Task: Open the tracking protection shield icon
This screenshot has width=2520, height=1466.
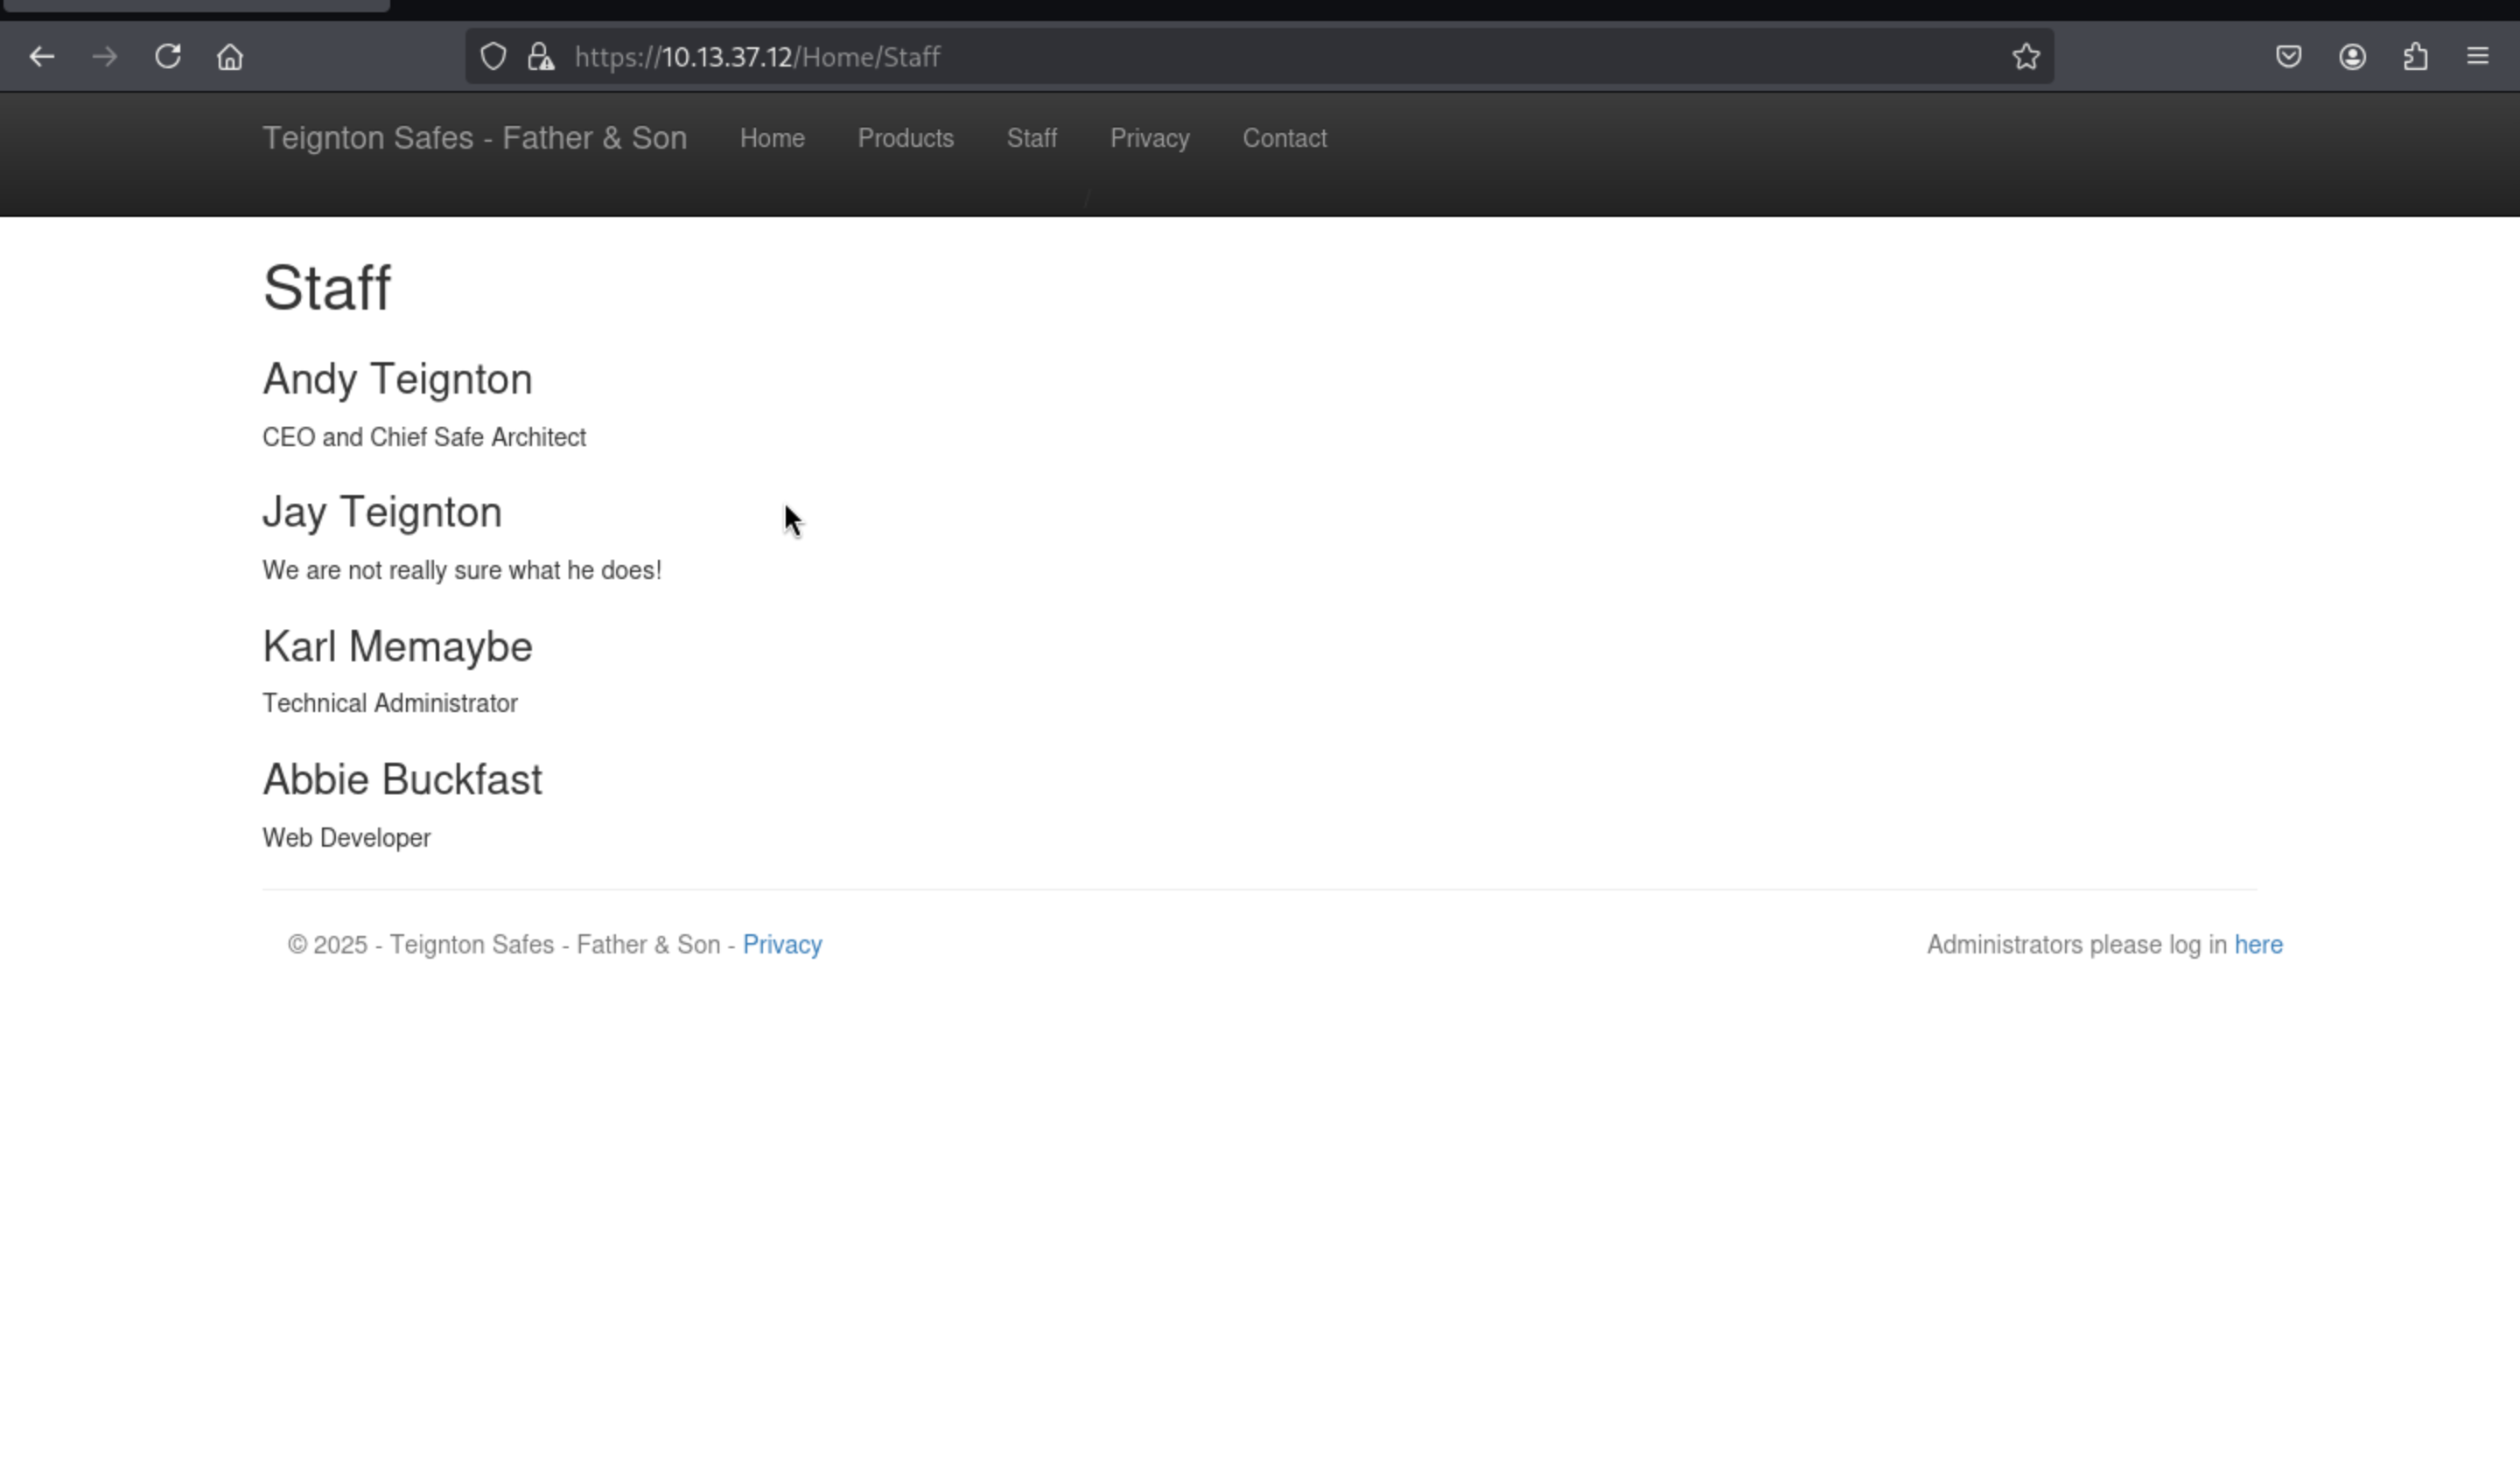Action: 493,57
